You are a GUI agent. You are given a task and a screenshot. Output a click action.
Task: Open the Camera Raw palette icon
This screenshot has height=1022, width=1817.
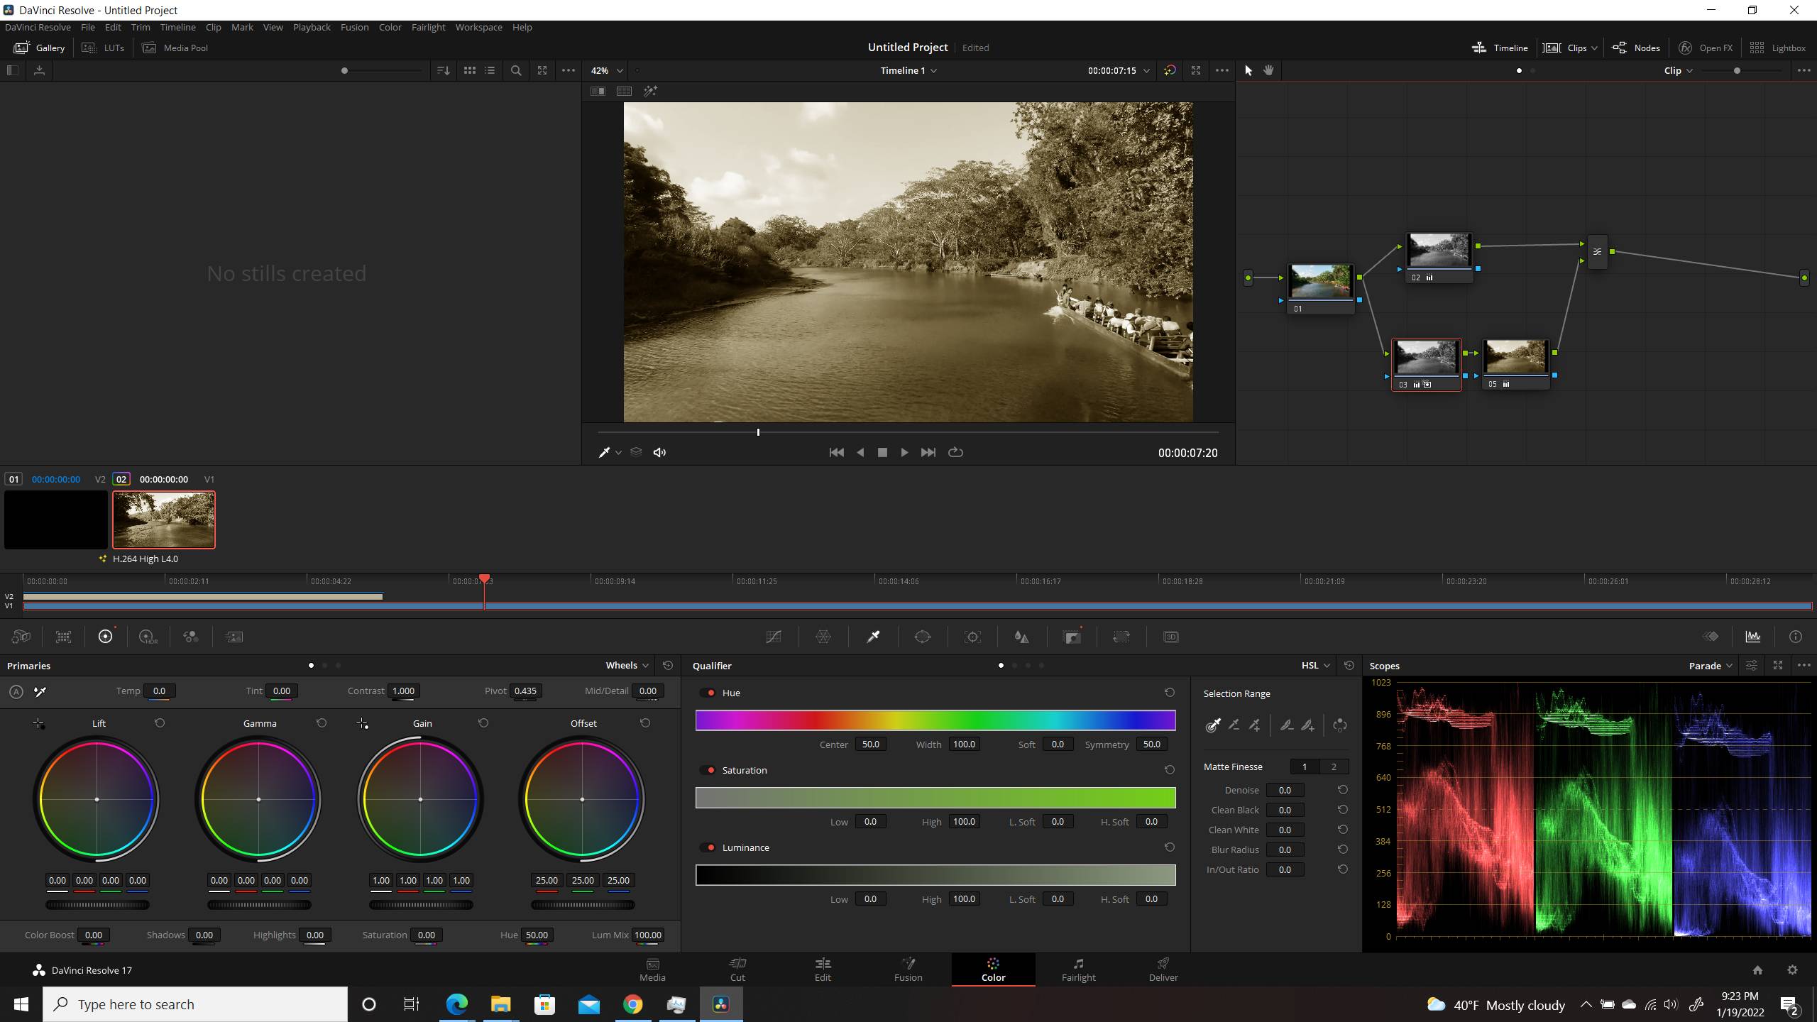point(21,637)
